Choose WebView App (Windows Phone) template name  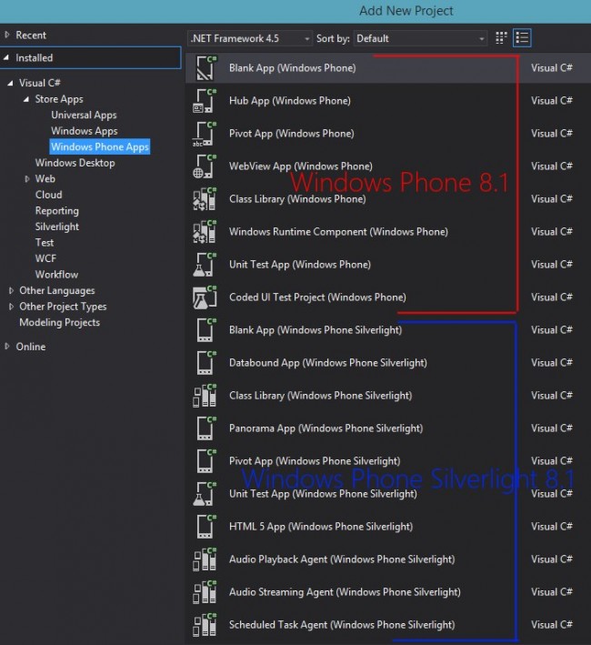click(301, 166)
